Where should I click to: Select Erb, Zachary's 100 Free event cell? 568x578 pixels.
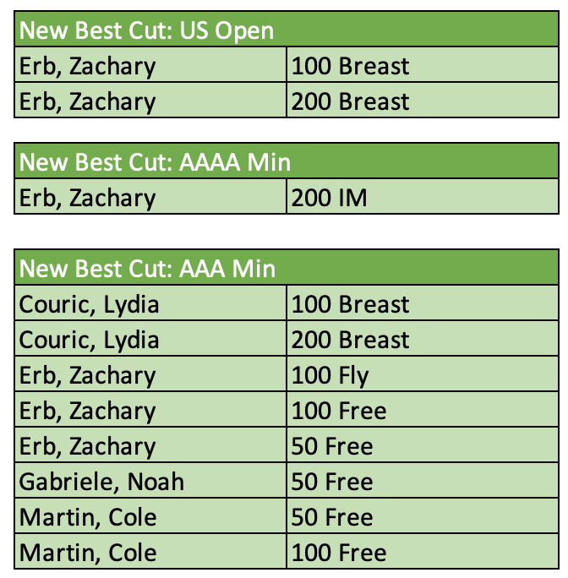click(x=338, y=411)
